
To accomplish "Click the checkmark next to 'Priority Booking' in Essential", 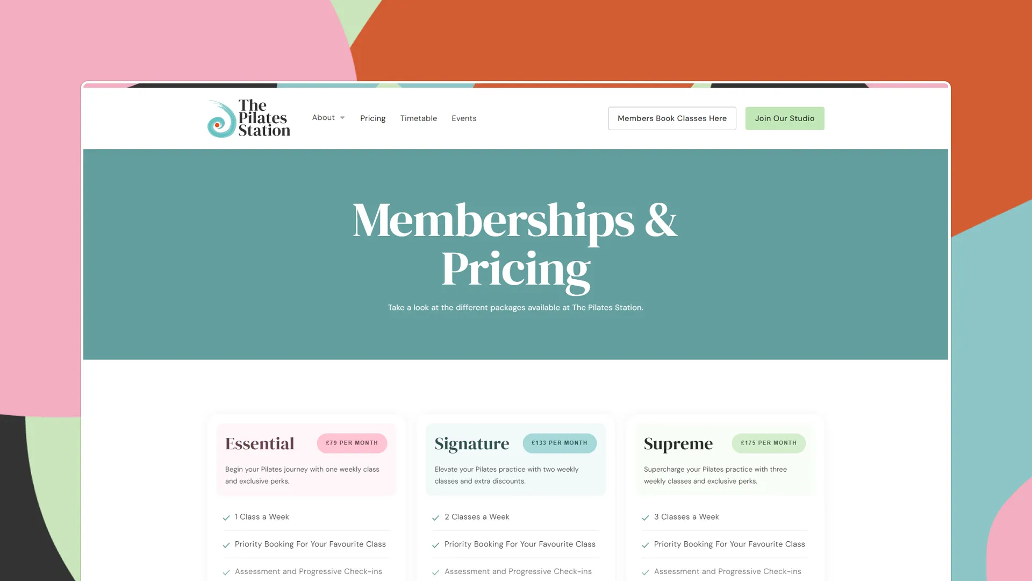I will (x=227, y=545).
